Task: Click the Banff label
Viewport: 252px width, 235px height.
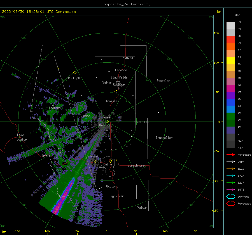Action: tap(46, 156)
